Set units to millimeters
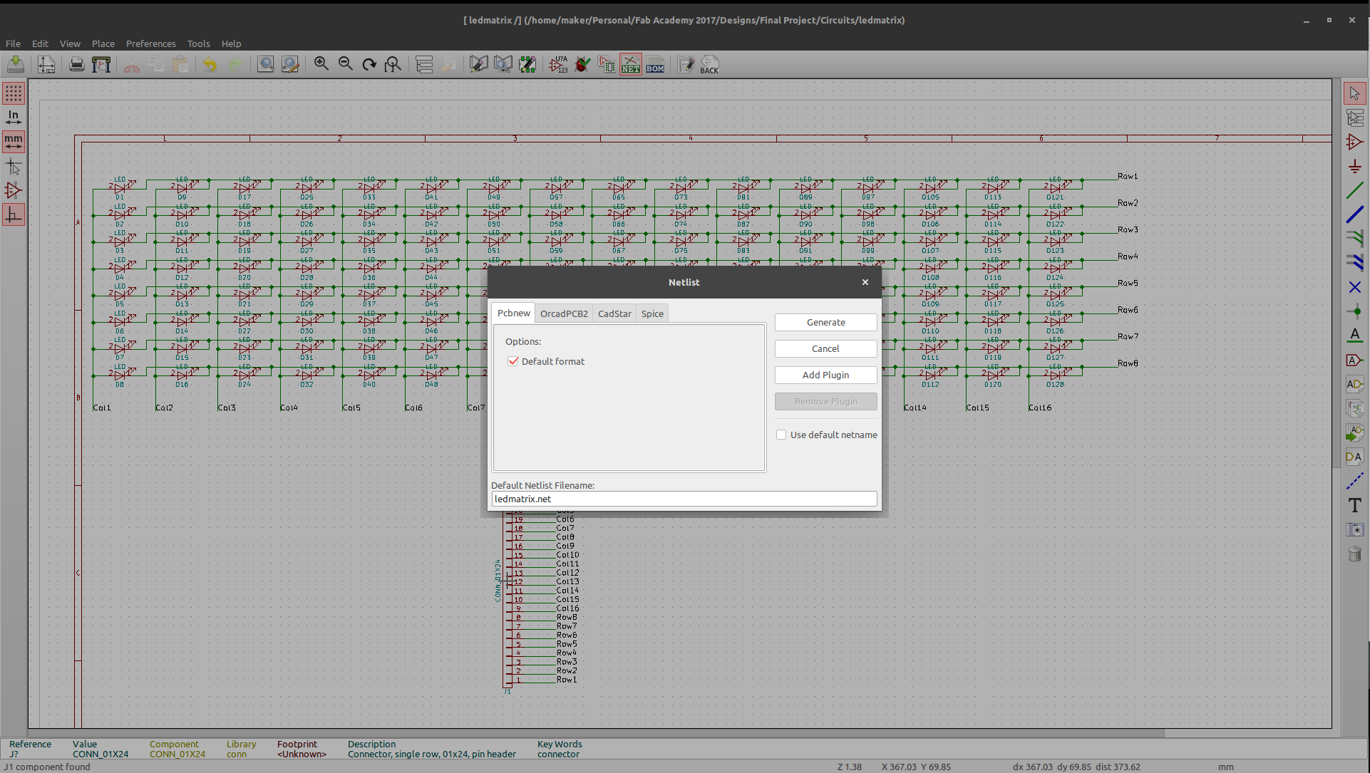The image size is (1370, 773). click(14, 142)
